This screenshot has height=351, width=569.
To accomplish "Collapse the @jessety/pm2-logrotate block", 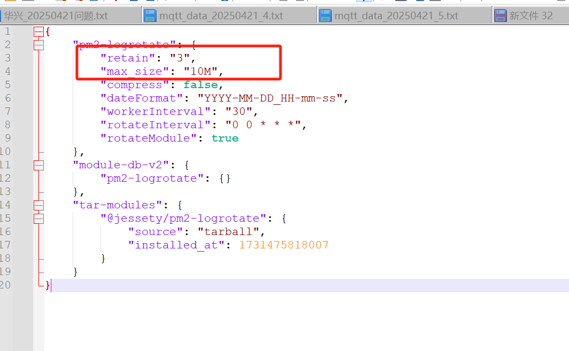I will tap(38, 219).
